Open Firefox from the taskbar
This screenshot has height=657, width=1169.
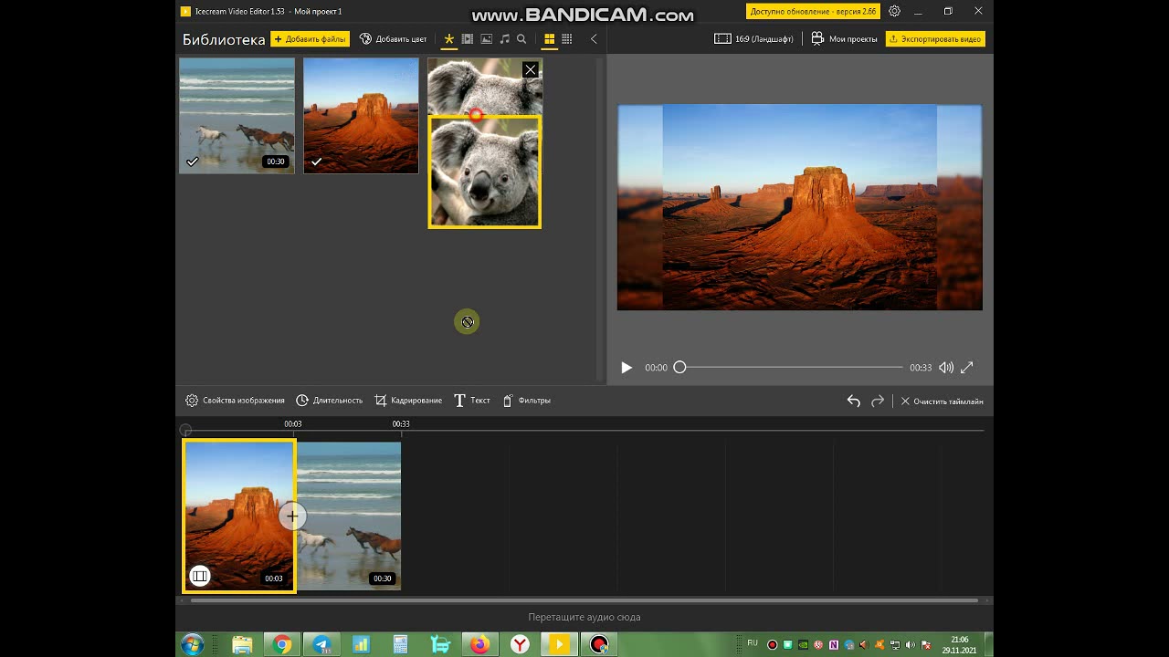coord(479,644)
